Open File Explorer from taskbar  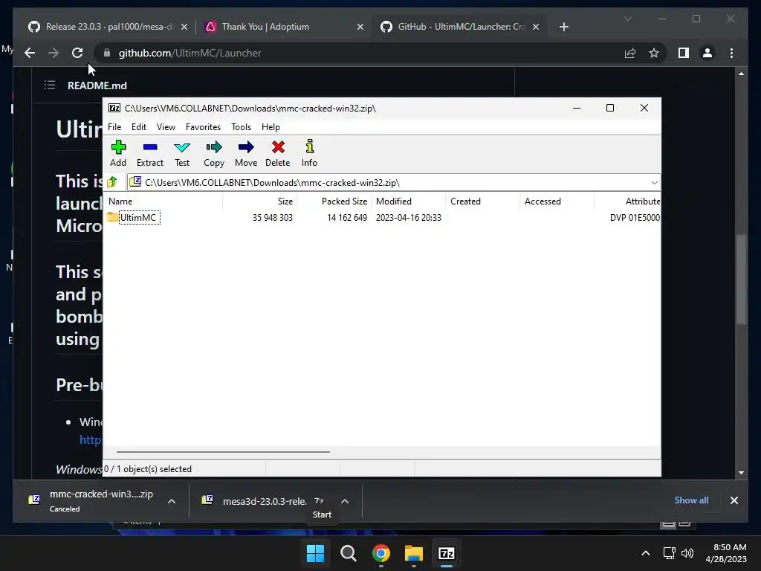coord(413,553)
